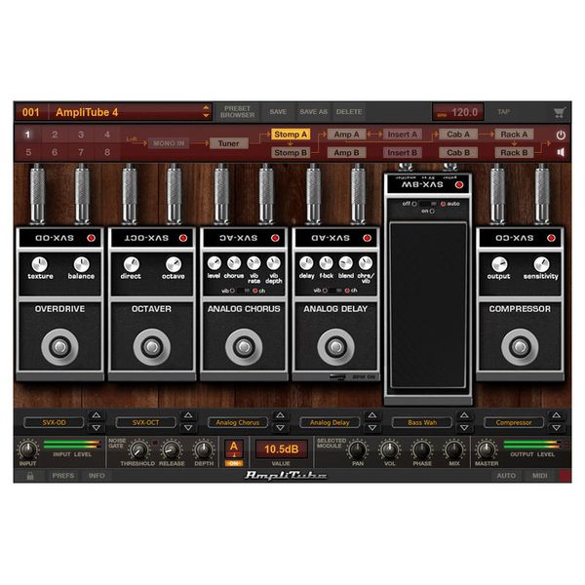Click the 10.5dB value display

[x=282, y=448]
